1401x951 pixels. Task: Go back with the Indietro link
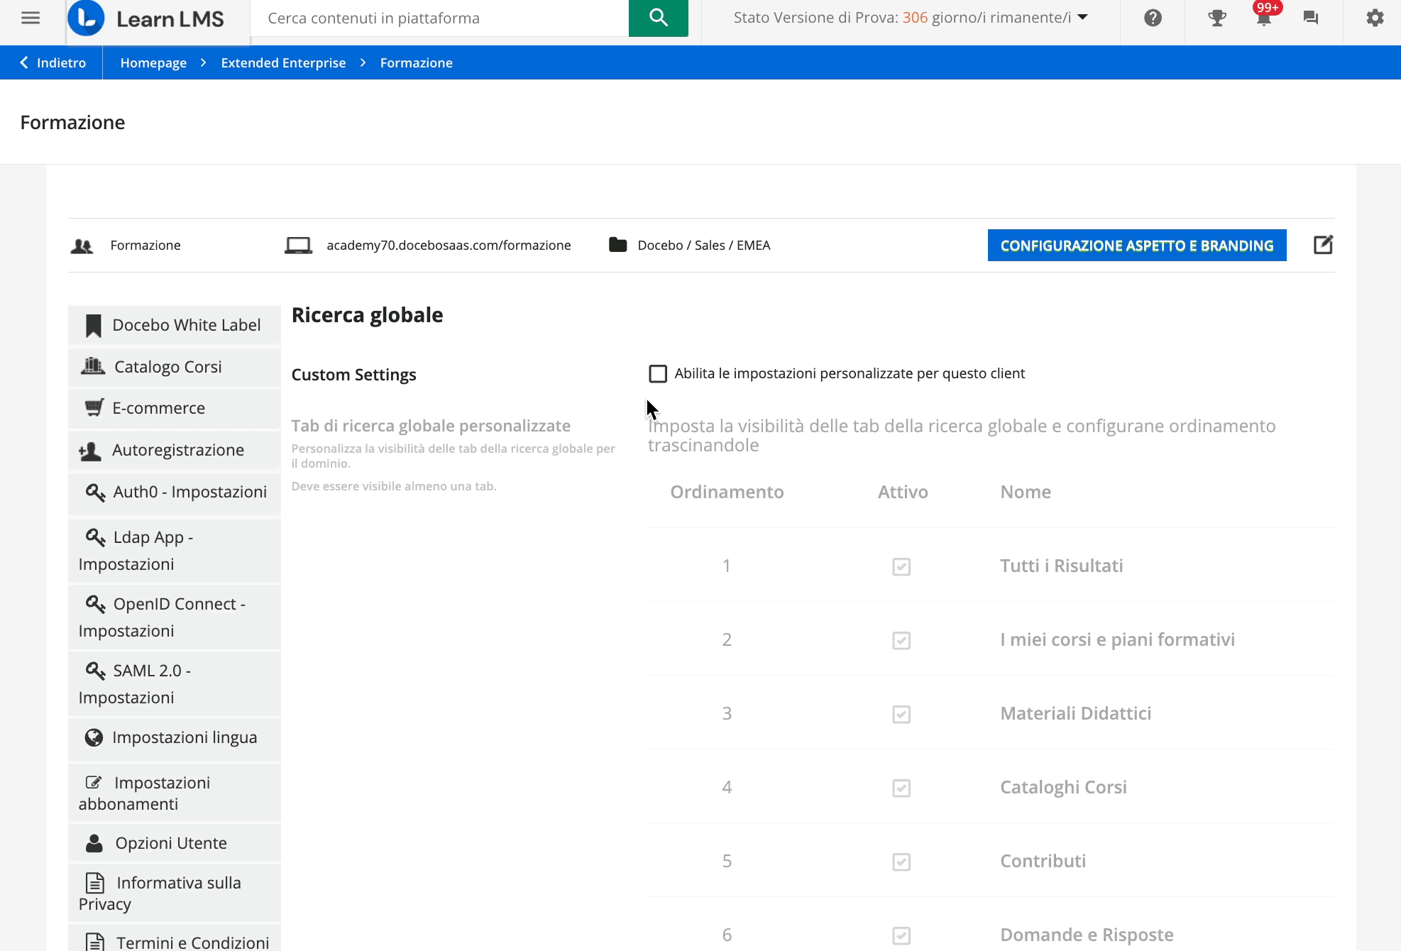[x=53, y=62]
